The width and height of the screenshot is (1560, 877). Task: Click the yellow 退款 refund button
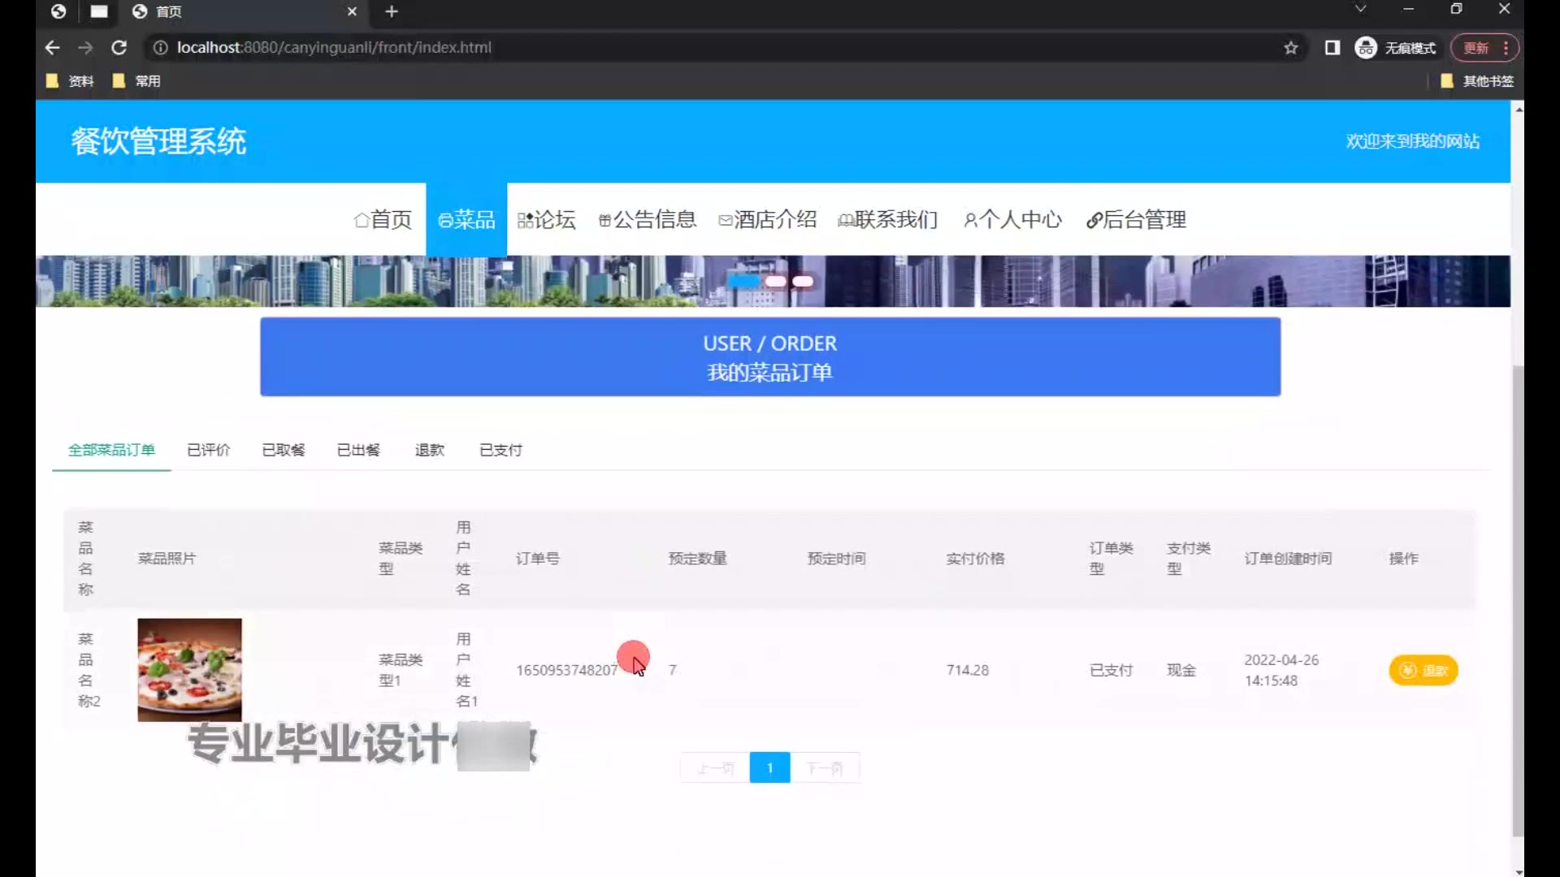click(x=1423, y=671)
